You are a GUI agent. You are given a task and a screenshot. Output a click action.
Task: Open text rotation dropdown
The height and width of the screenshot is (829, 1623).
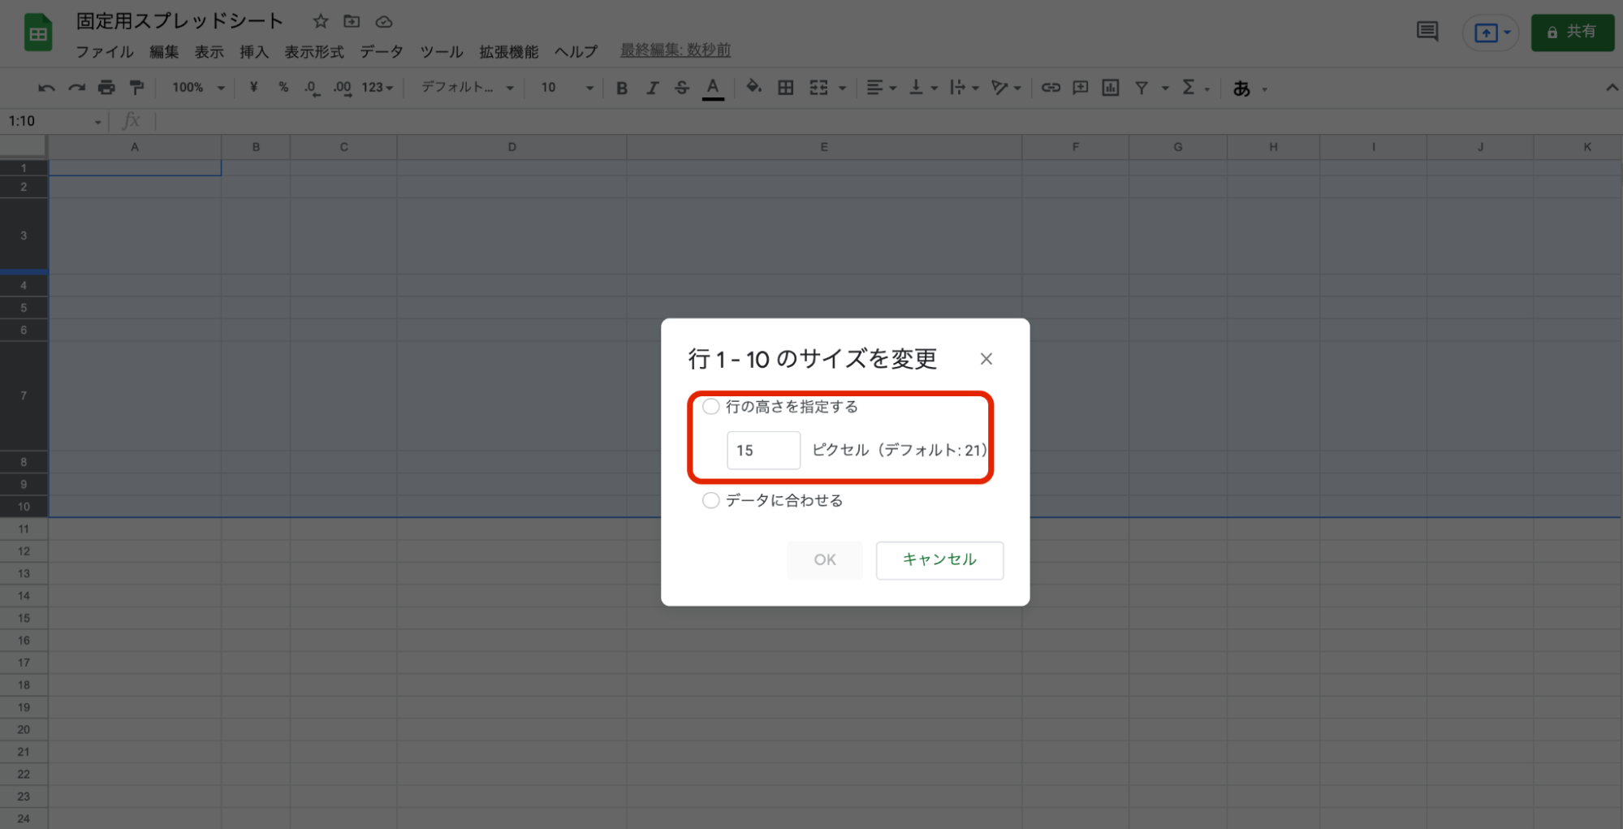point(1006,88)
